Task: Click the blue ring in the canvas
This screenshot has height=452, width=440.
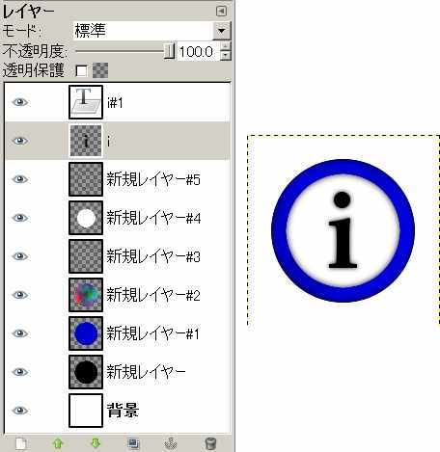Action: [279, 230]
